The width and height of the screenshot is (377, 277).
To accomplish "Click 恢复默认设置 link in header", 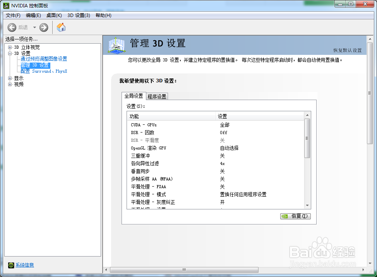I will pyautogui.click(x=348, y=50).
